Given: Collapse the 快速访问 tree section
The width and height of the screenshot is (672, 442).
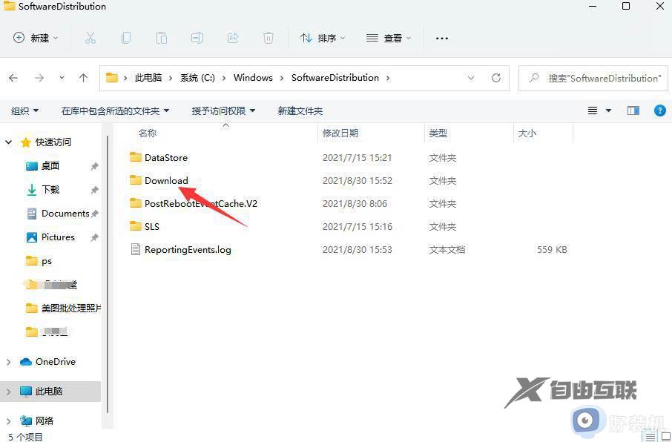Looking at the screenshot, I should [x=7, y=142].
